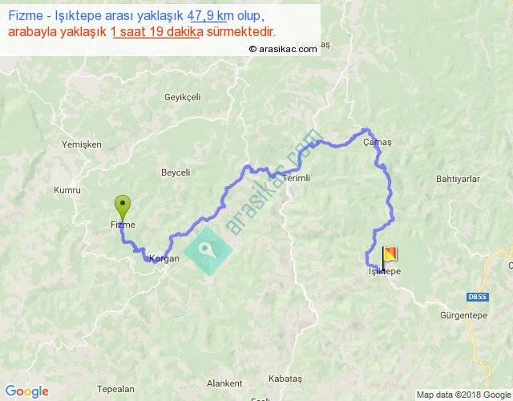
Task: Click the Beyceli place label
Action: (x=176, y=172)
